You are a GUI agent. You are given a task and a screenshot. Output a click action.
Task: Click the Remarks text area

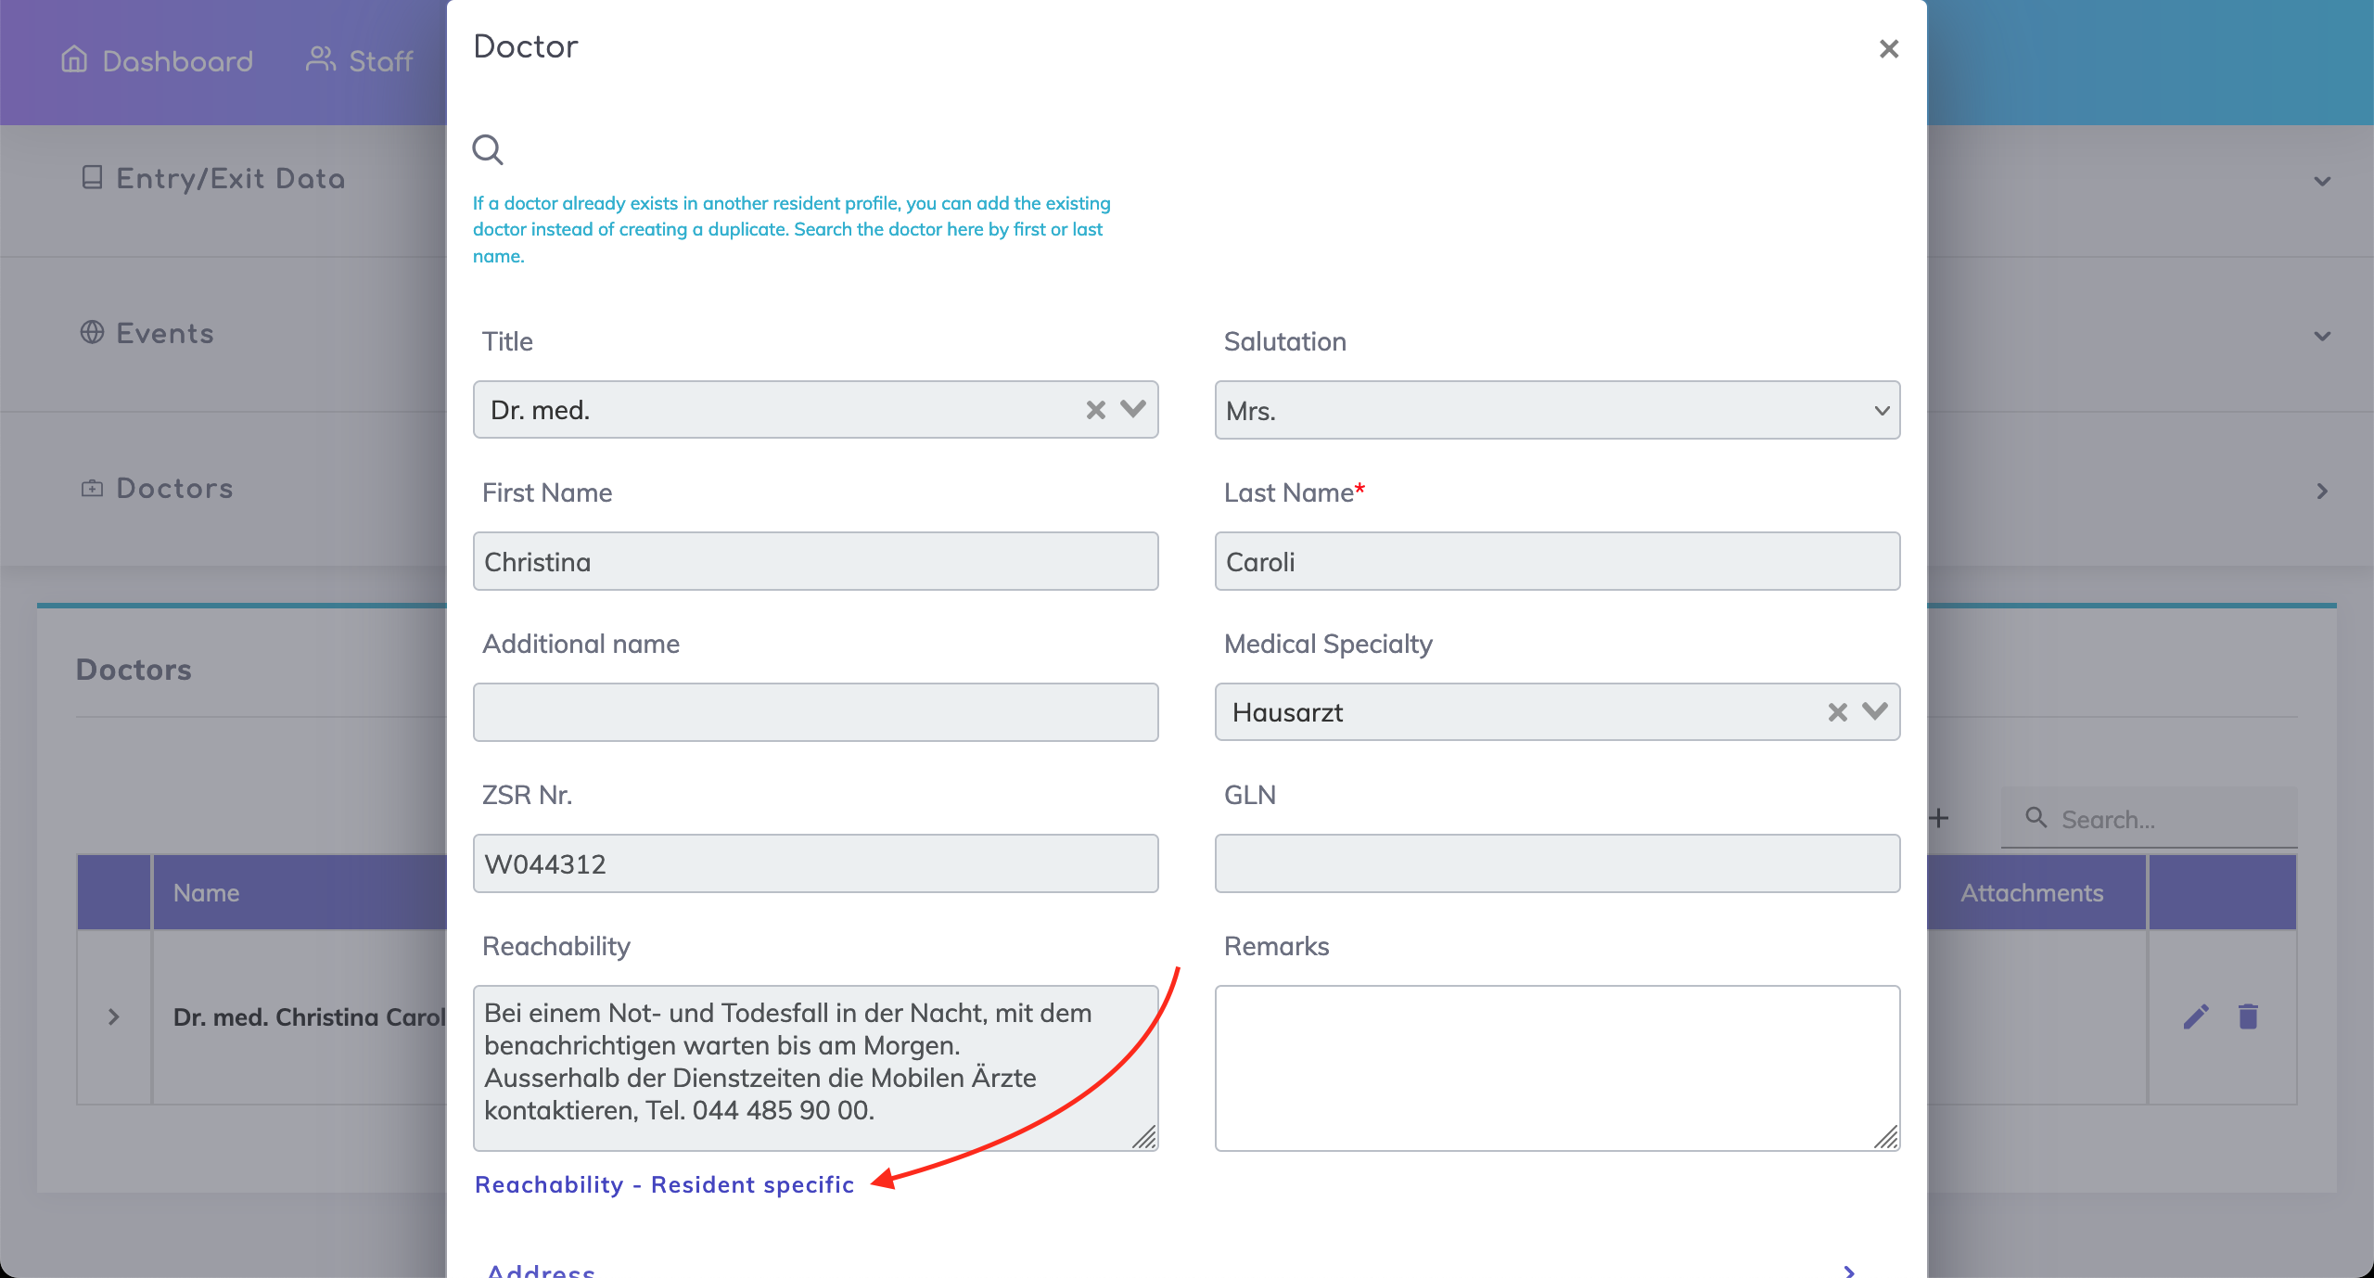[x=1557, y=1067]
